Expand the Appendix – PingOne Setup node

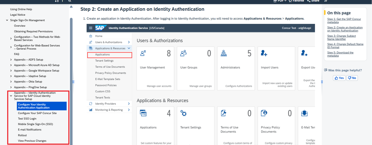pos(11,87)
